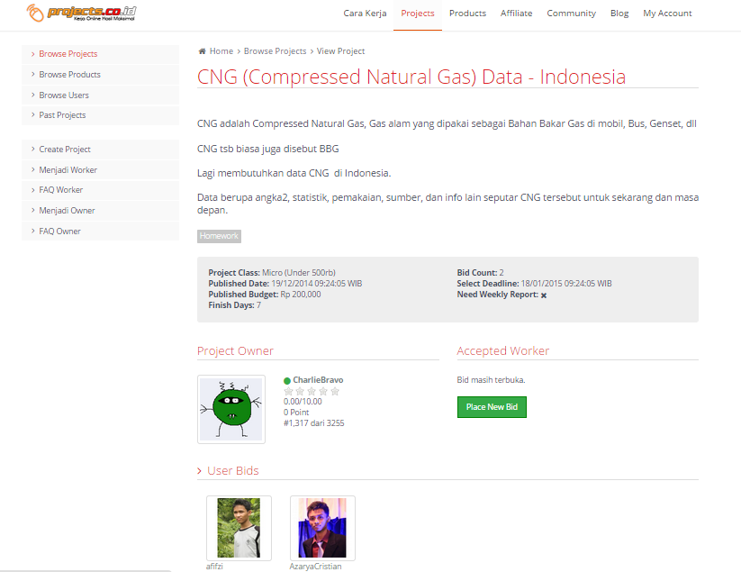Screen dimensions: 741x572
Task: Click Home breadcrumb link
Action: 221,51
